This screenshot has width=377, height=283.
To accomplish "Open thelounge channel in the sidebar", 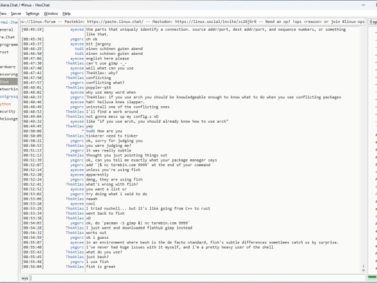I will point(8,119).
